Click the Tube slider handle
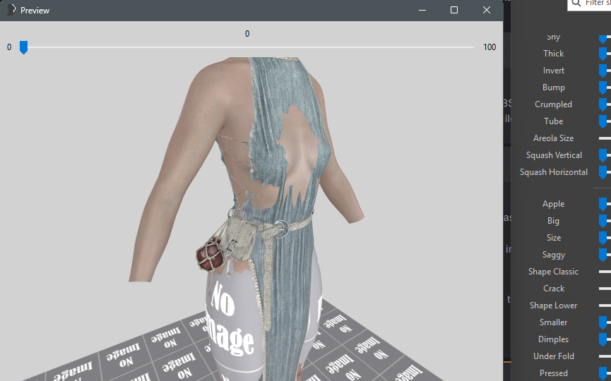Viewport: 611px width, 381px height. pyautogui.click(x=603, y=121)
